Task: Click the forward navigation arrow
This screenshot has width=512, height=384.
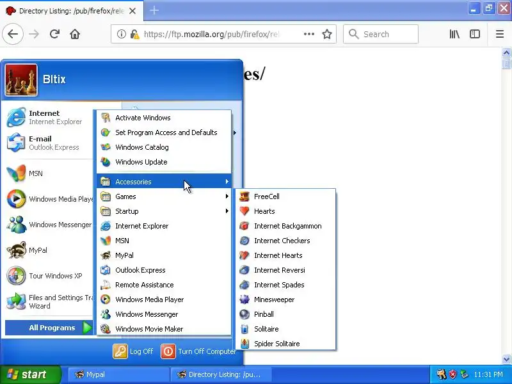Action: point(34,34)
